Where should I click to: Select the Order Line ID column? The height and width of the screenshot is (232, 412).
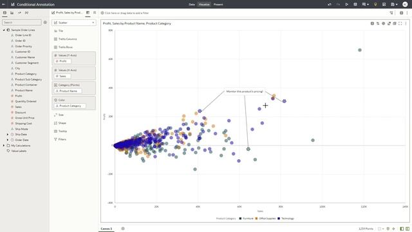point(23,35)
